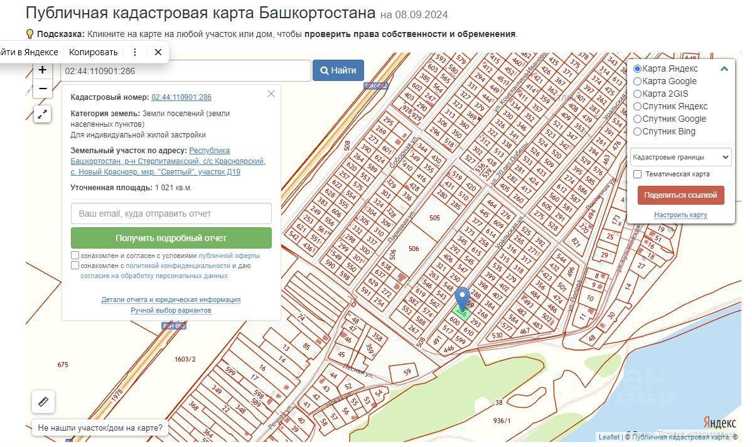Accept the публичной оферты terms checkbox

[x=75, y=255]
